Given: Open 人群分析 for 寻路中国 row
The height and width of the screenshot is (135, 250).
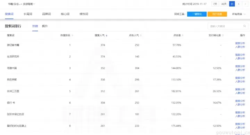Looking at the screenshot, I should (x=240, y=70).
